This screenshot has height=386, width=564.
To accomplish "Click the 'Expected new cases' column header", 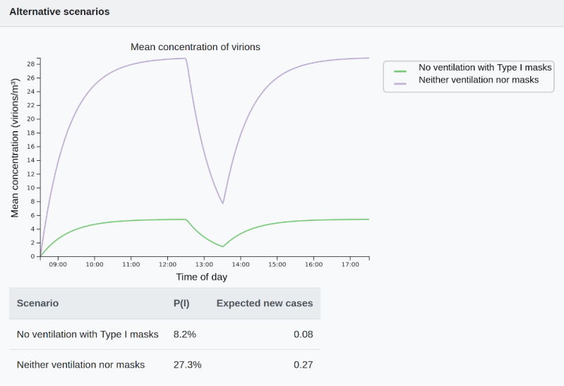I will click(264, 303).
